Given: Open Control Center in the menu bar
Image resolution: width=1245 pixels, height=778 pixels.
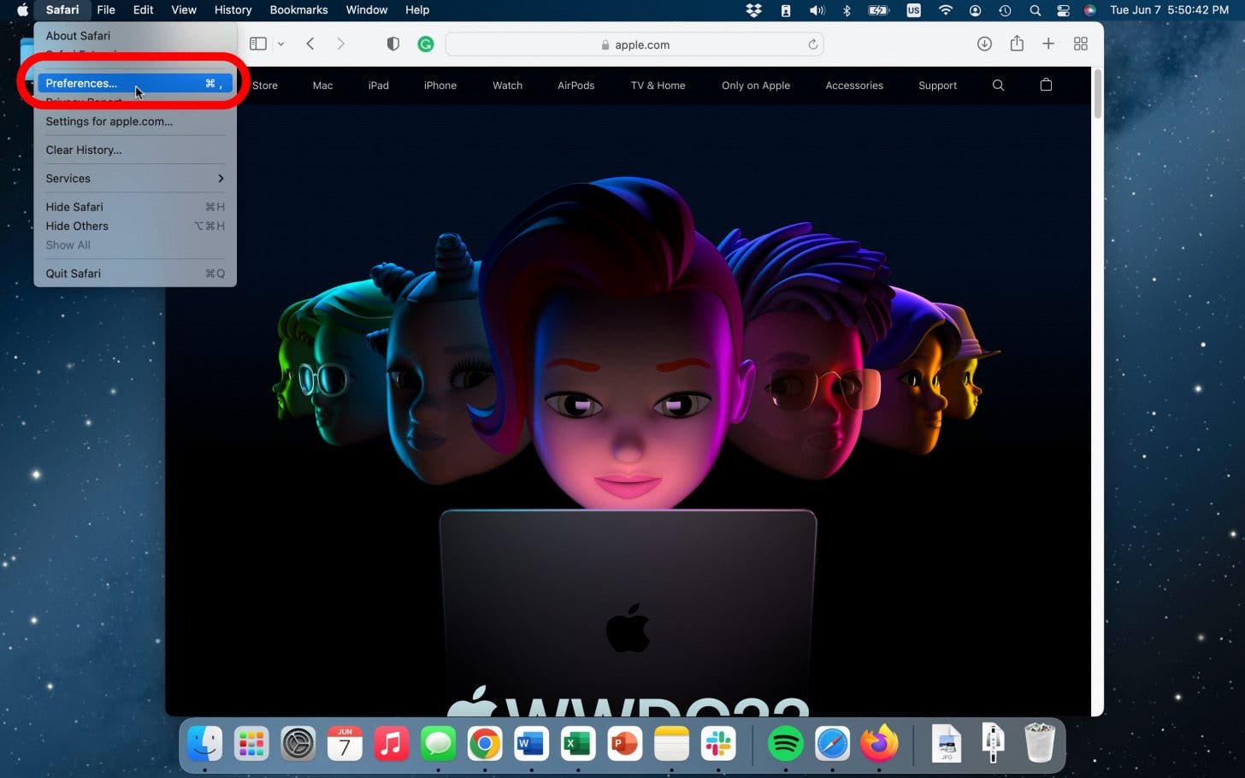Looking at the screenshot, I should point(1063,10).
